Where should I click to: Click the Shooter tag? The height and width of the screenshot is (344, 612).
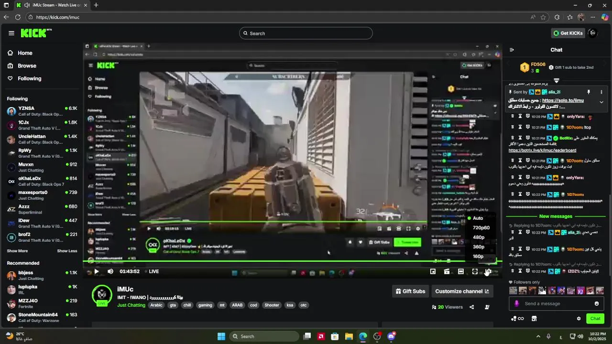point(272,305)
